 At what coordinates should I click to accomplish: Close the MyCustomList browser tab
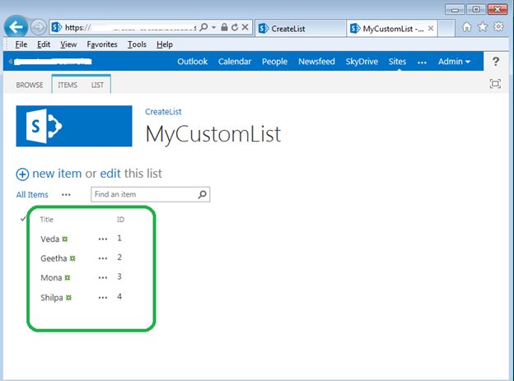[431, 29]
